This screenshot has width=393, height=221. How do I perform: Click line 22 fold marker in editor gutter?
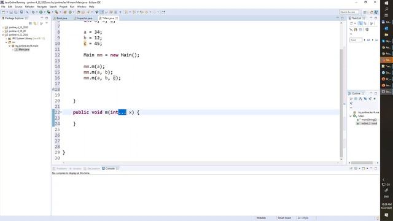click(x=61, y=112)
